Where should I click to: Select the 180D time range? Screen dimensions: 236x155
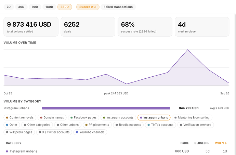pos(49,7)
